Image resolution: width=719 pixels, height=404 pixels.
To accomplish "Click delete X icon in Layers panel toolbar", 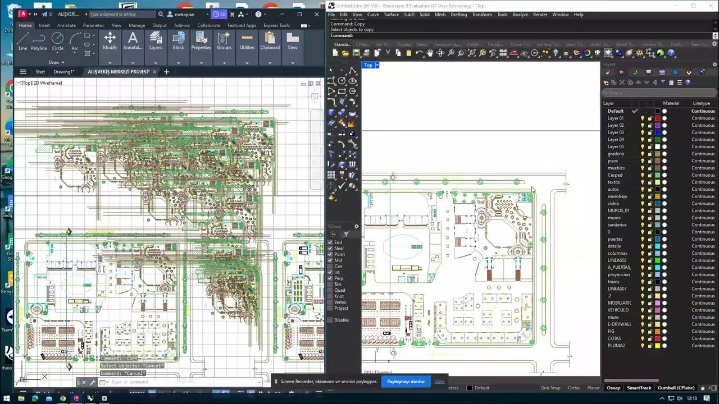I will pyautogui.click(x=622, y=82).
